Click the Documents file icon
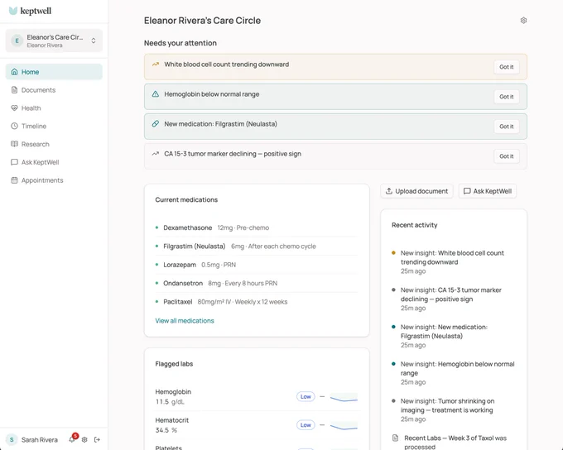This screenshot has height=450, width=563. (14, 89)
